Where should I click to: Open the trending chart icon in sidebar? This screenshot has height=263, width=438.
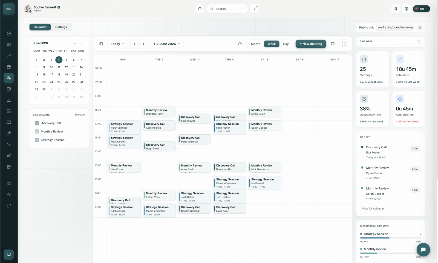coord(9,56)
